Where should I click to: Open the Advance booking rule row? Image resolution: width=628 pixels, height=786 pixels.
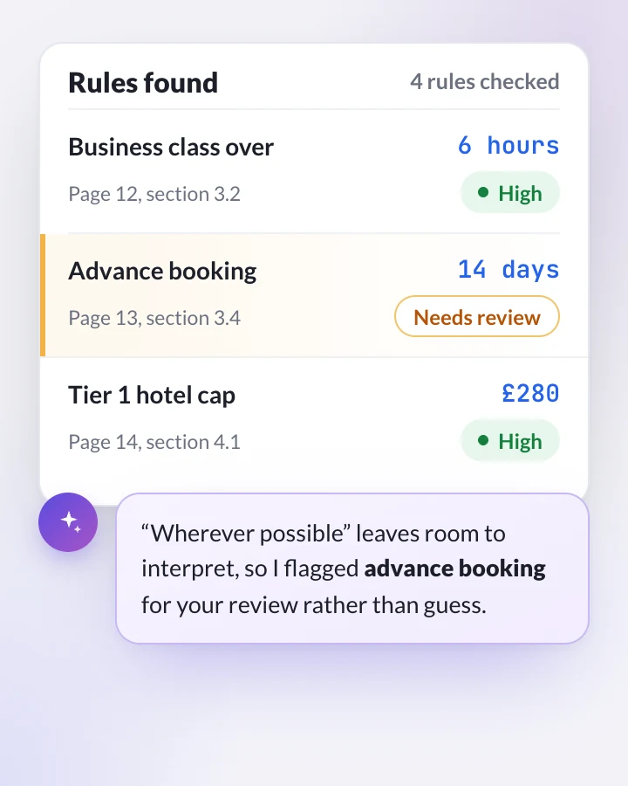click(313, 295)
